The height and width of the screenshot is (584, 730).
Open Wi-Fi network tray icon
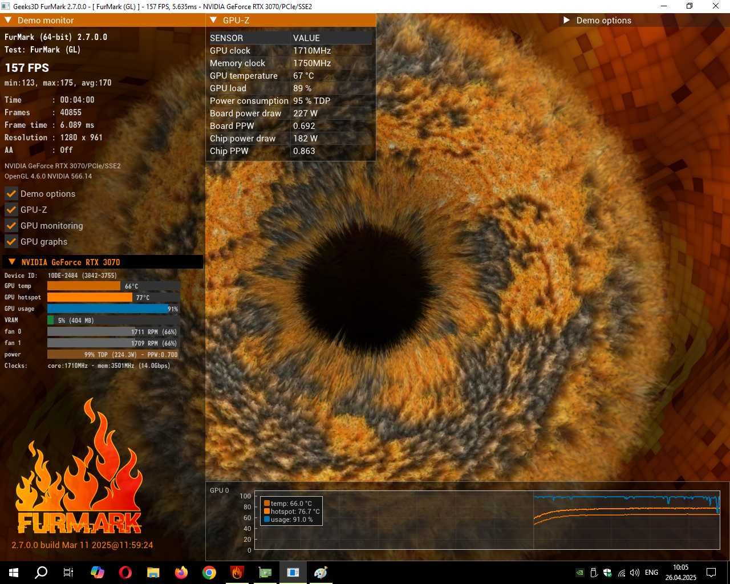pos(621,573)
